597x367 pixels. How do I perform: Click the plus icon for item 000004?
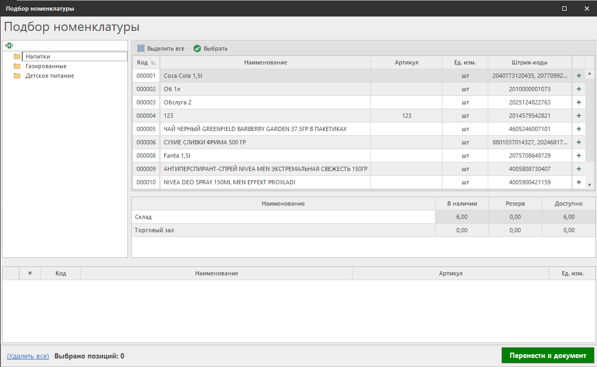point(578,116)
